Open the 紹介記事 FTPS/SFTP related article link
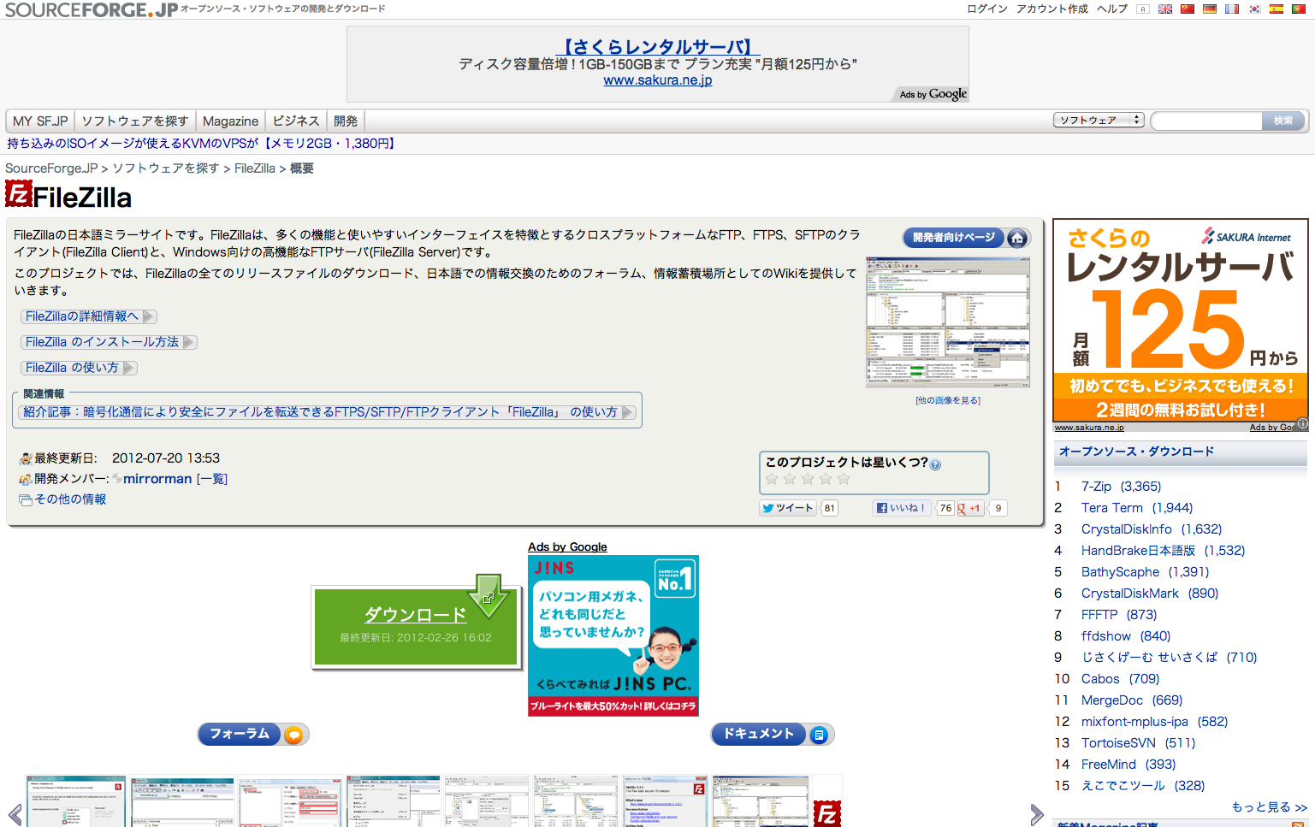This screenshot has height=827, width=1315. (329, 412)
